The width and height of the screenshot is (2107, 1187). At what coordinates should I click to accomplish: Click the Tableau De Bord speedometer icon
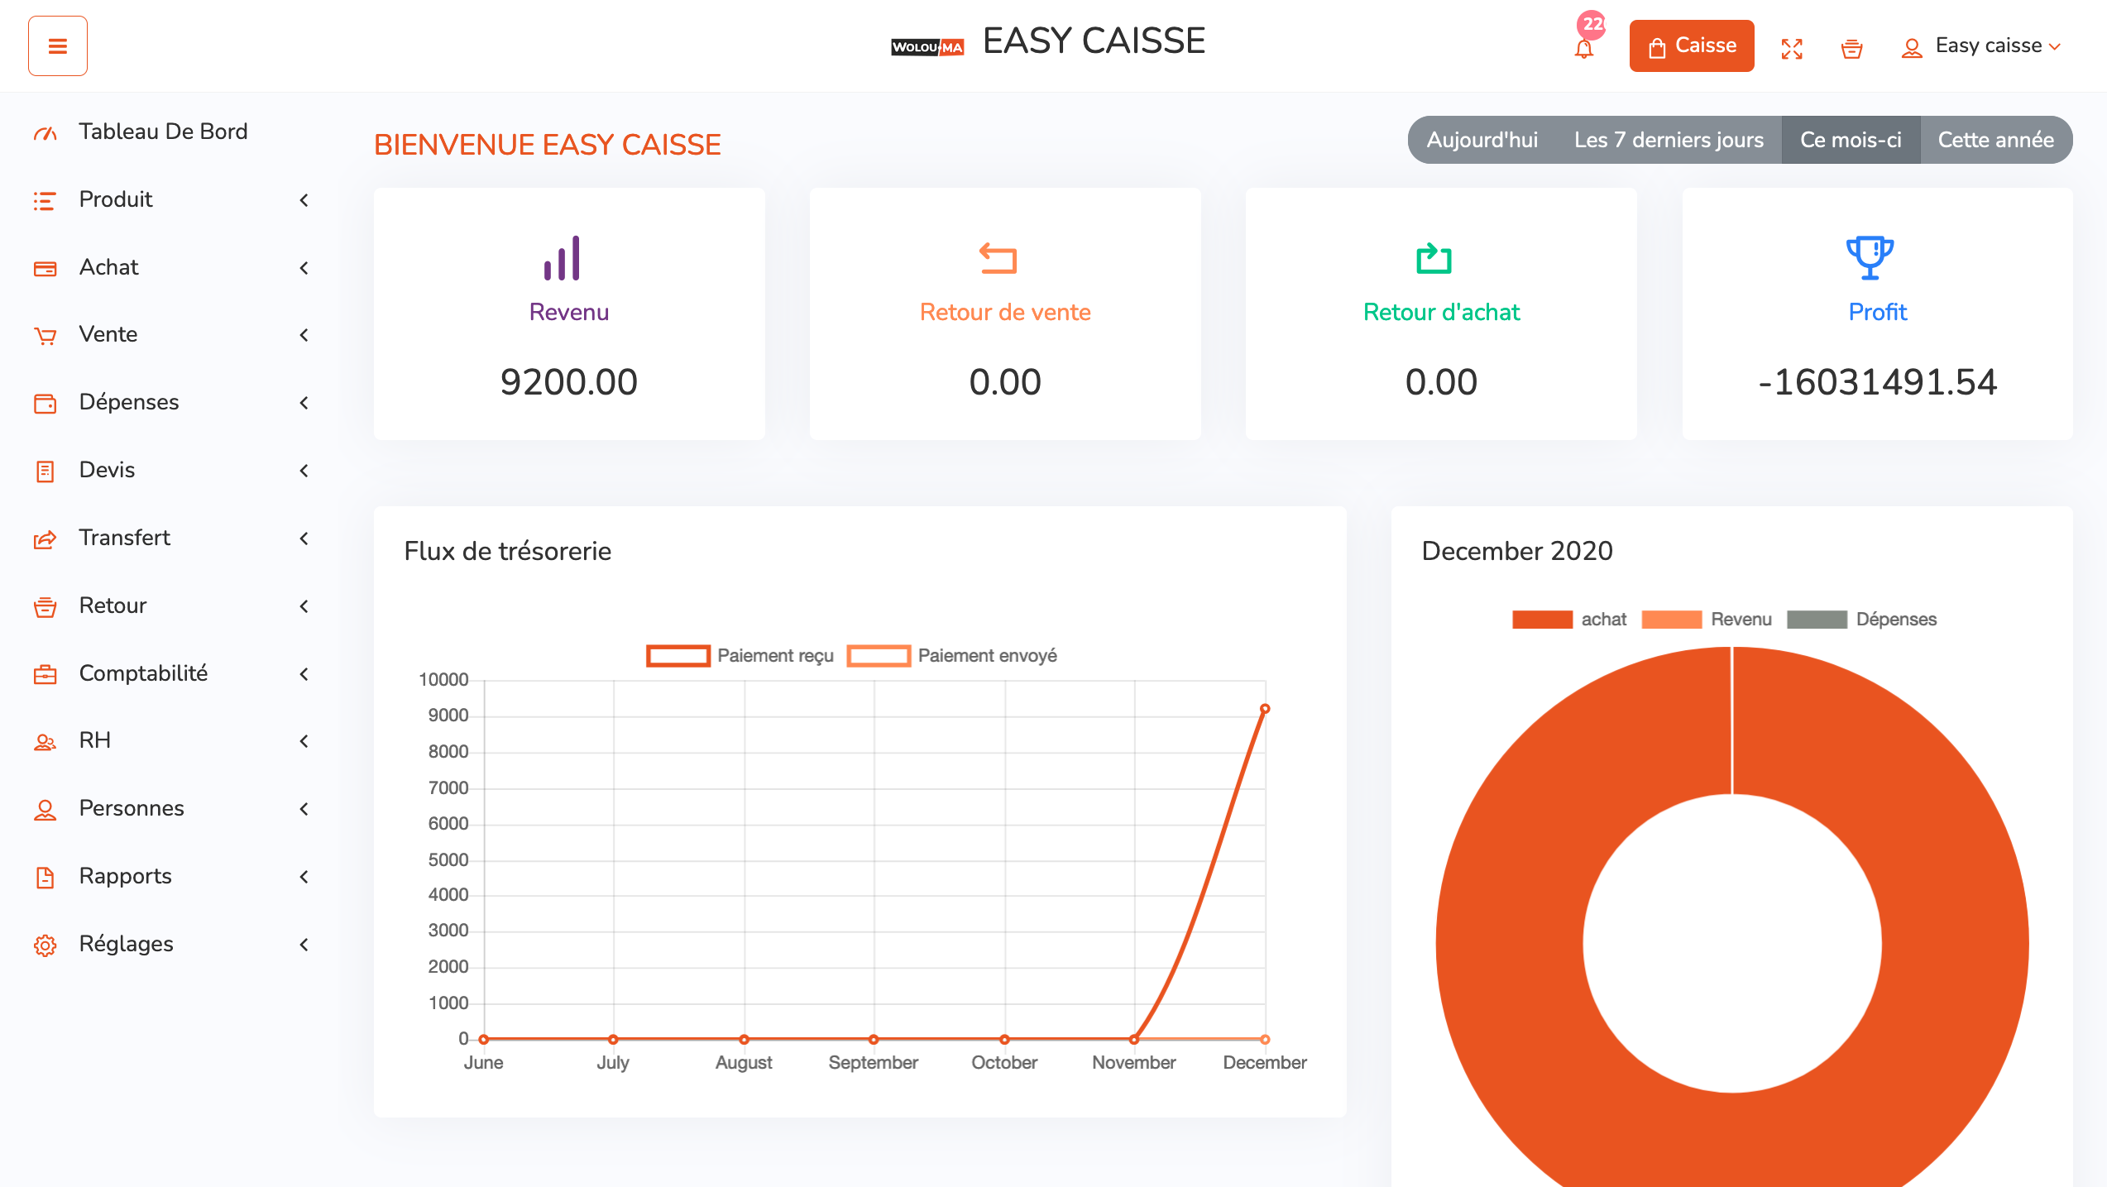pyautogui.click(x=45, y=132)
